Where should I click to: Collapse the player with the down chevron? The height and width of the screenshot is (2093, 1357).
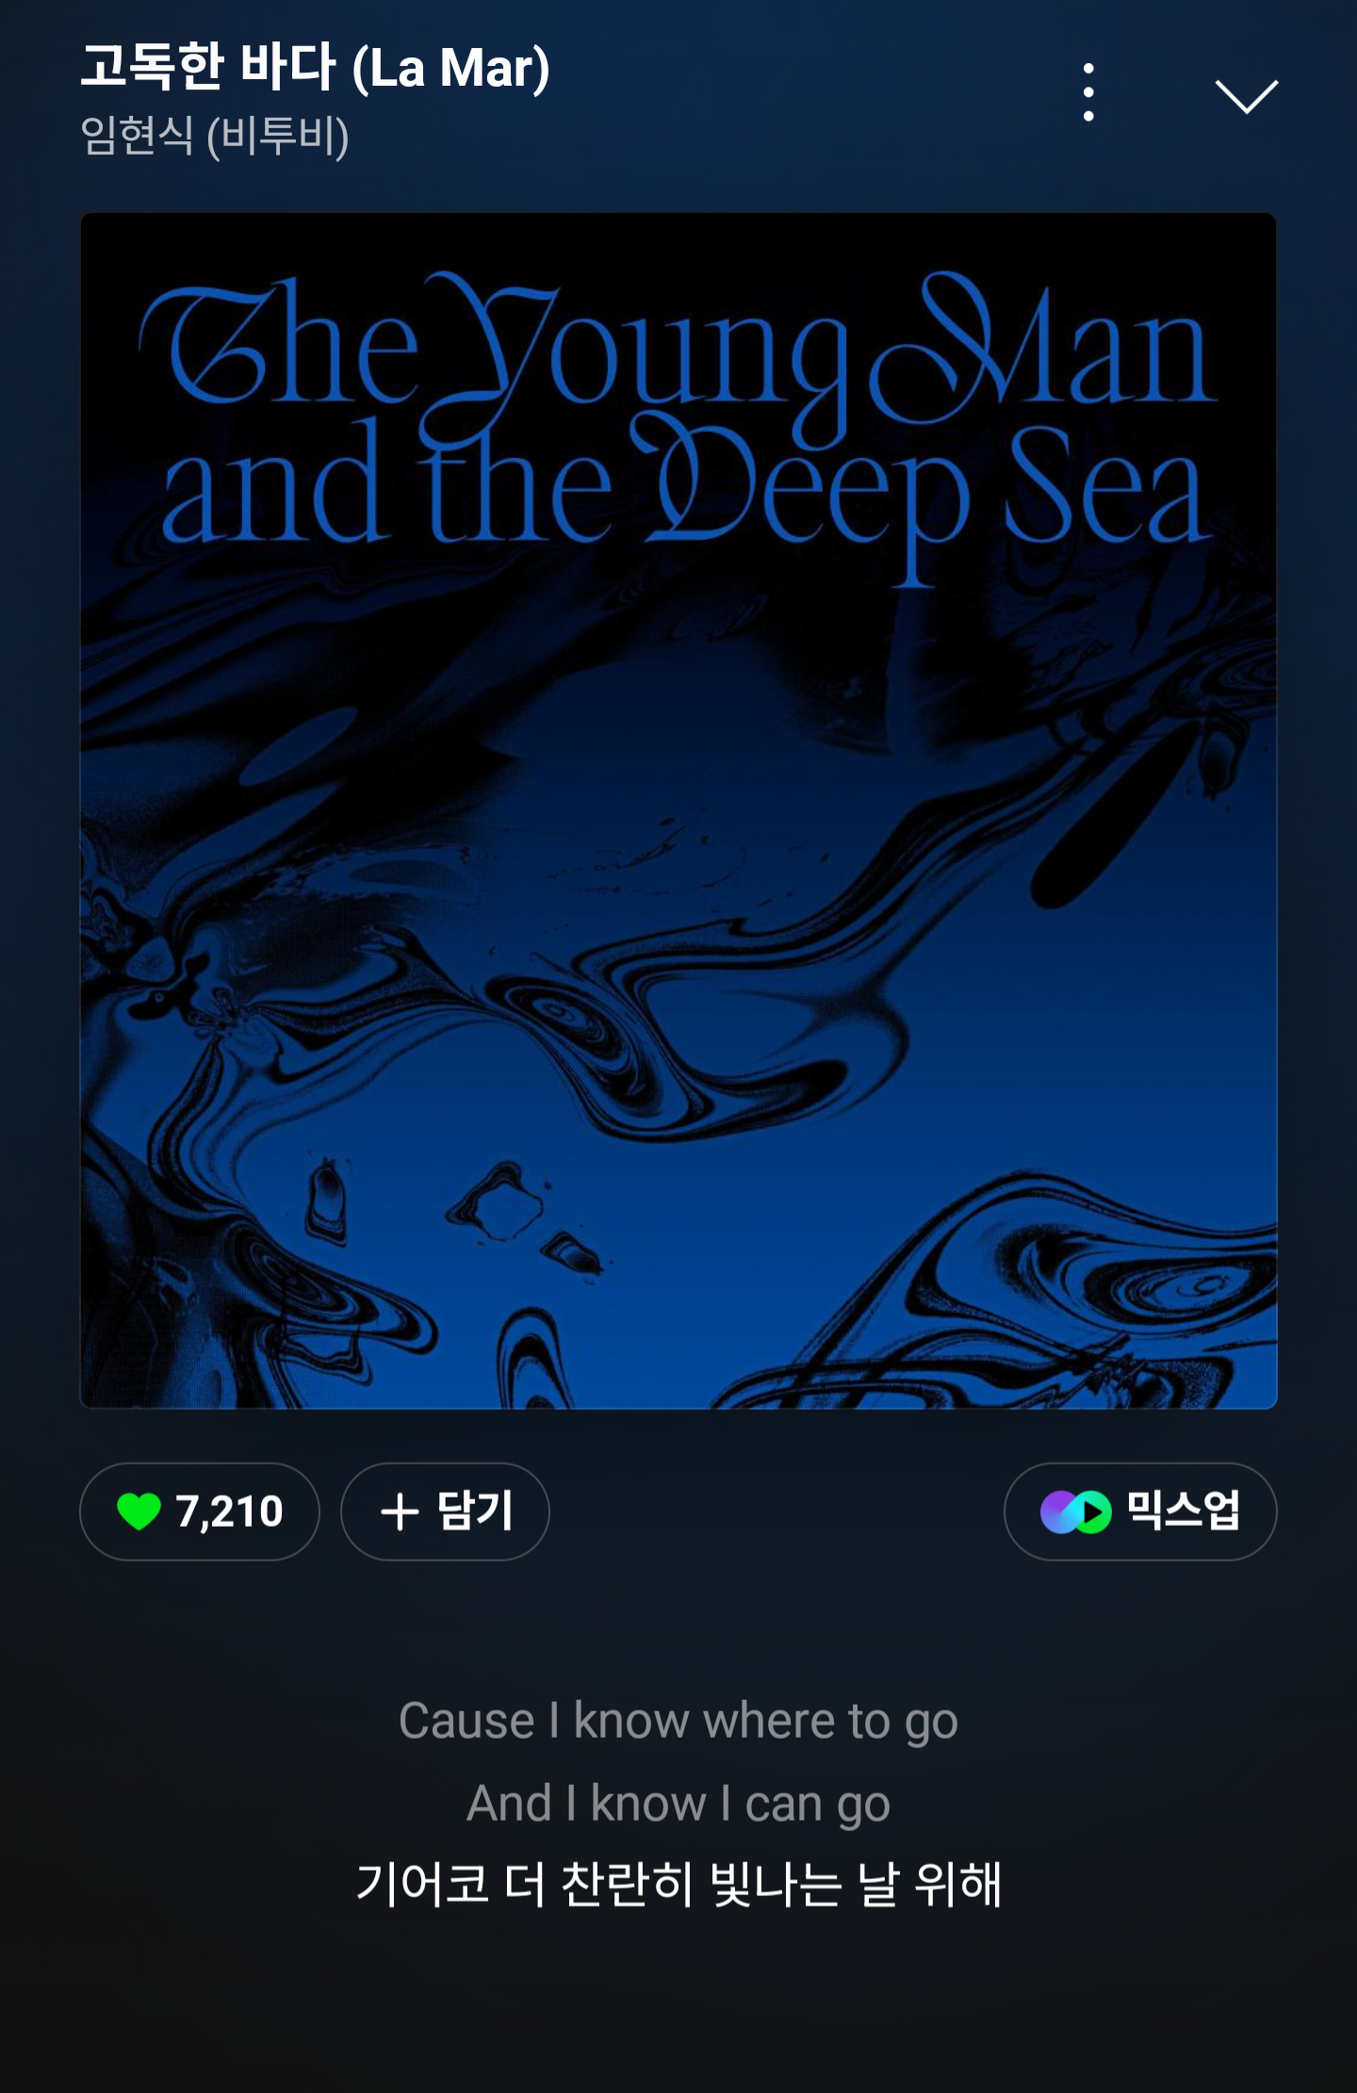1246,96
